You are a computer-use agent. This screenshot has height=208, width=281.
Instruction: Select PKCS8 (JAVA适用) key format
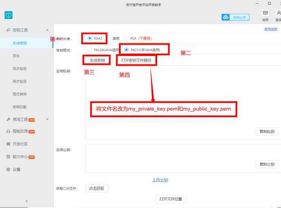pyautogui.click(x=90, y=50)
